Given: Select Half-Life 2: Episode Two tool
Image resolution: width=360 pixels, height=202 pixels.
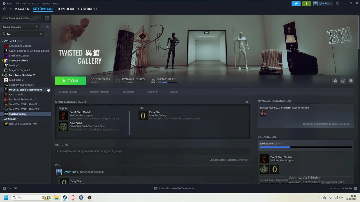Looking at the screenshot, I should tap(23, 124).
